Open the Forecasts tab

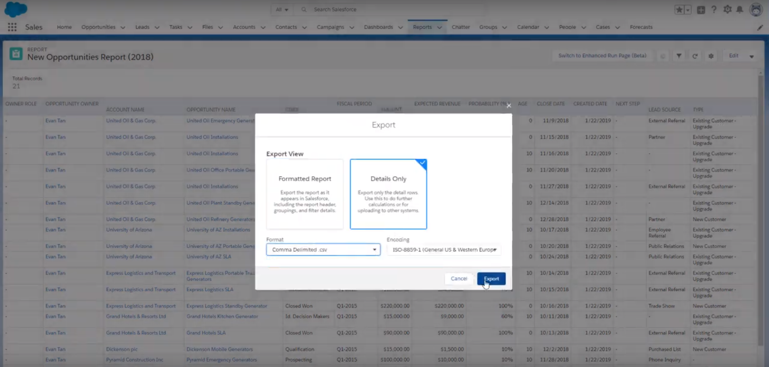641,27
